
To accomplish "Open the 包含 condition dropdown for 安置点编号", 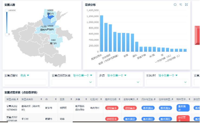I will (x=25, y=75).
